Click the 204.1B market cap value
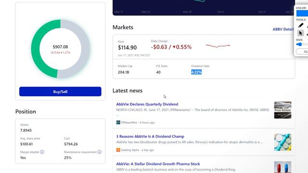The height and width of the screenshot is (173, 308). click(123, 72)
